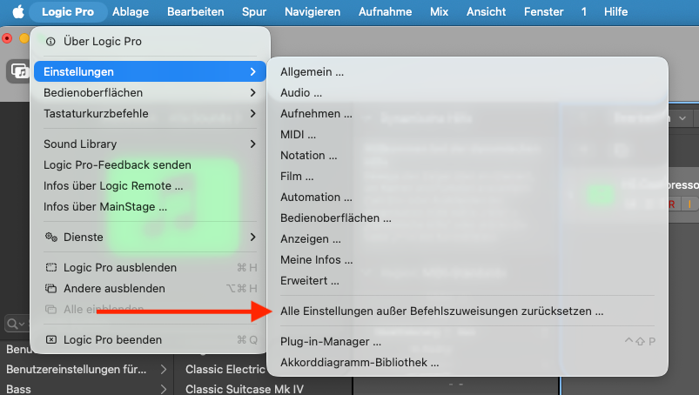The image size is (699, 395).
Task: Click the info icon beside Über Logic Pro
Action: pyautogui.click(x=50, y=42)
